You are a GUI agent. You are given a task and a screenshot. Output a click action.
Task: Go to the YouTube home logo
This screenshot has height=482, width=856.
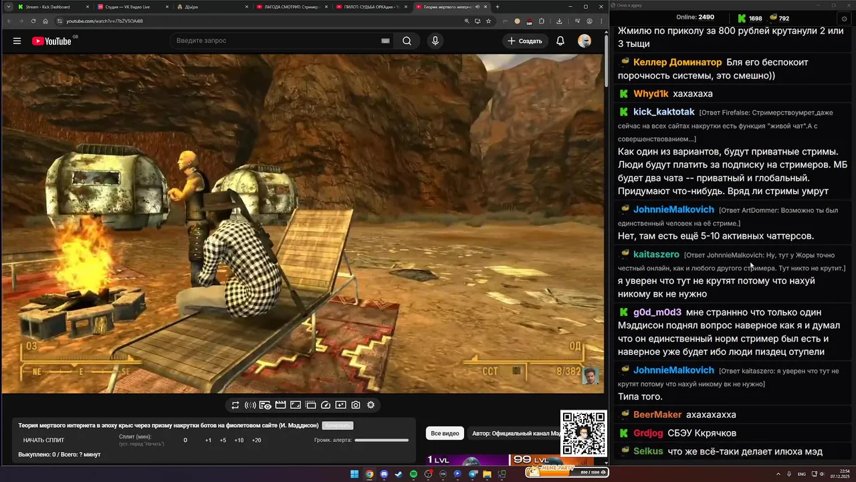51,41
